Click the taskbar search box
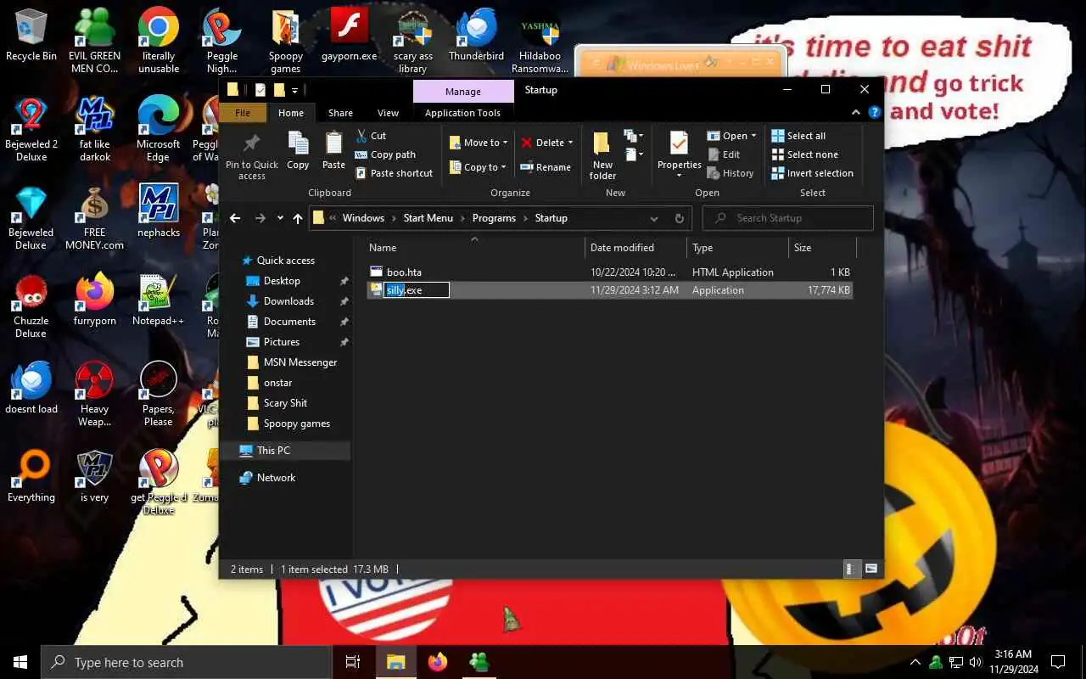Viewport: 1086px width, 679px height. [187, 662]
